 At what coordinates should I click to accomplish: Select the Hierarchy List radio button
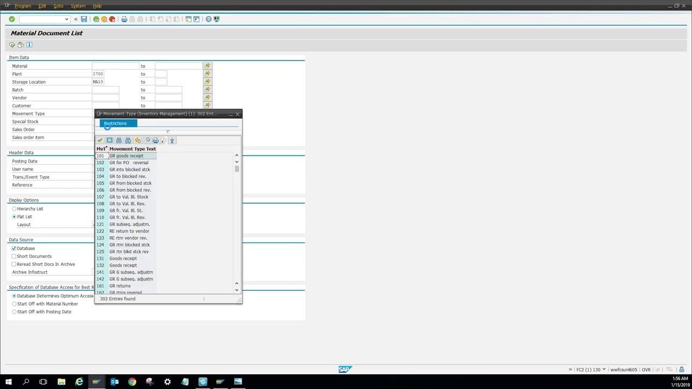[x=14, y=209]
